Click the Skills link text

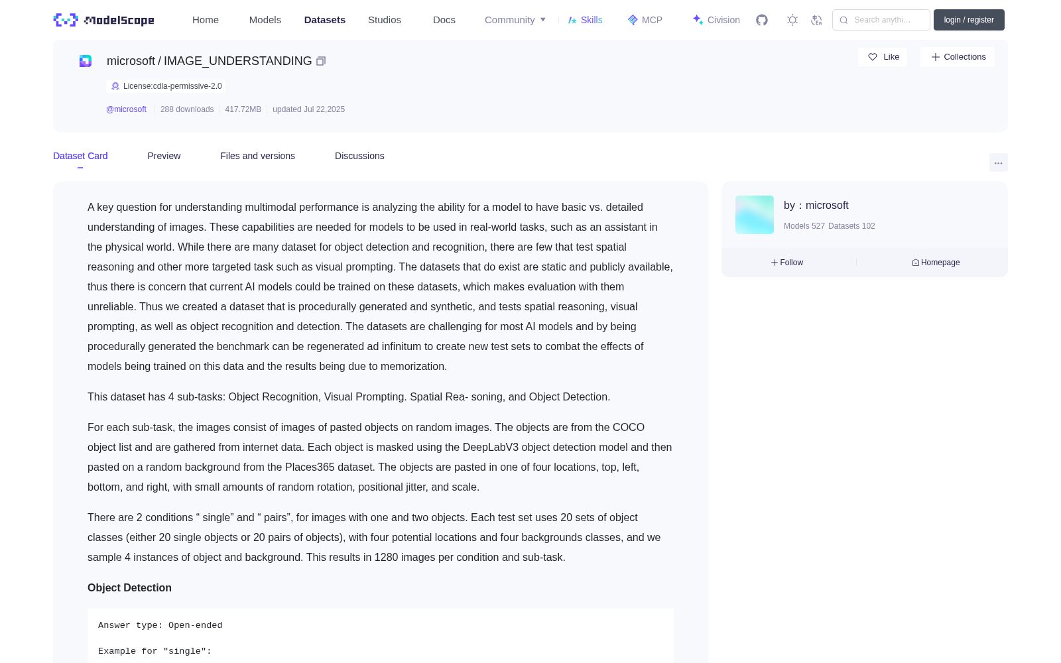coord(592,20)
